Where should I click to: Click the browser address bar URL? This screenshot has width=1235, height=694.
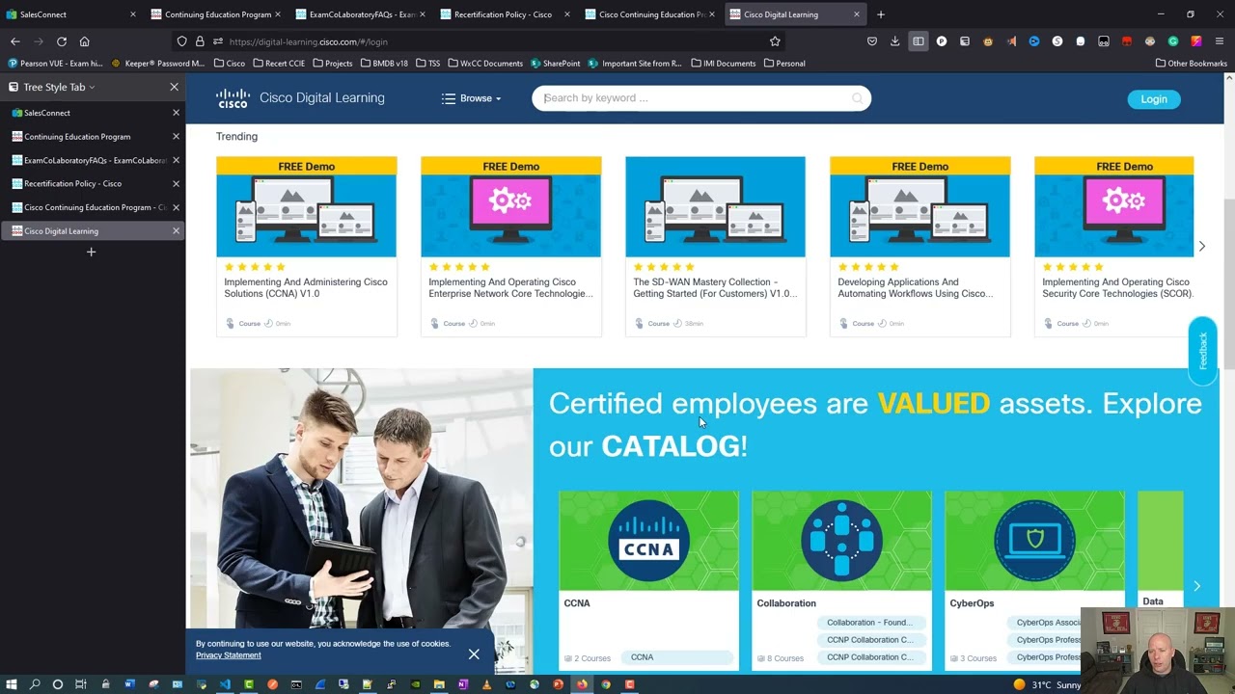point(309,41)
